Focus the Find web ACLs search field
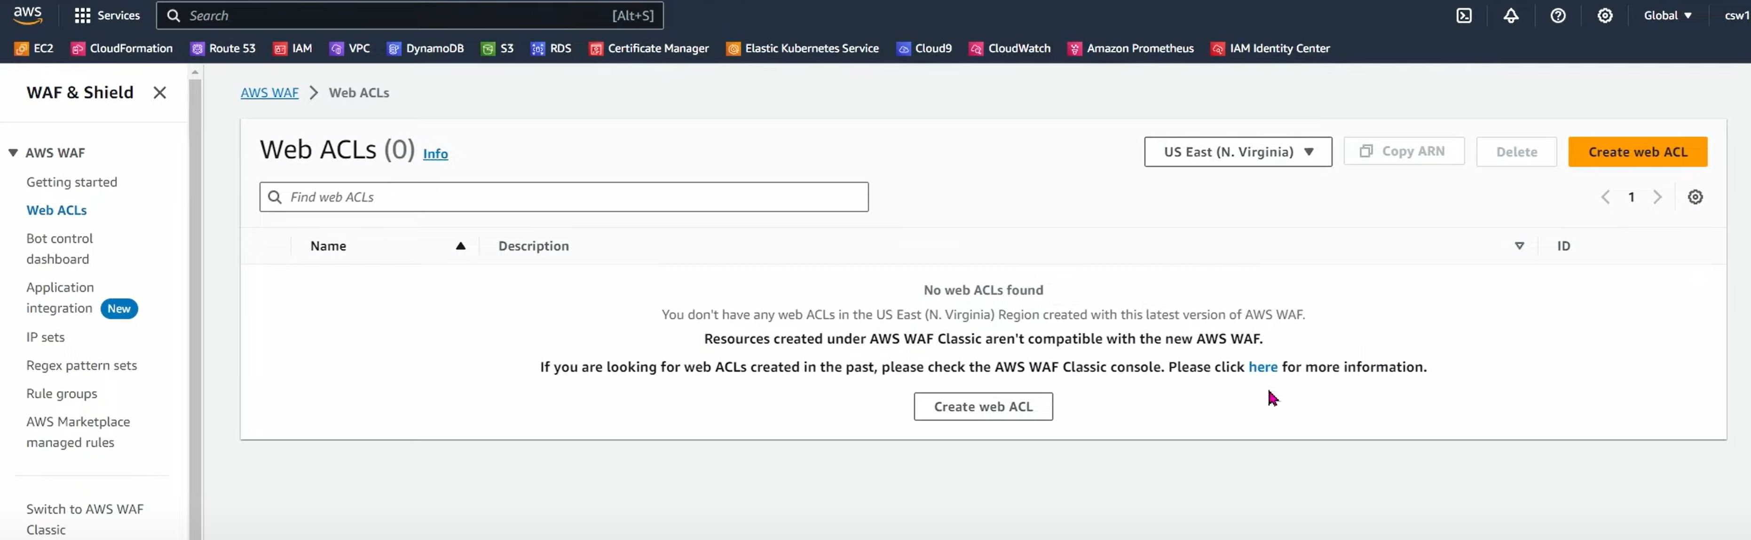Screen dimensions: 1751x540 point(563,197)
